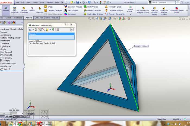
Task: Open Mass Properties
Action: pos(14,10)
